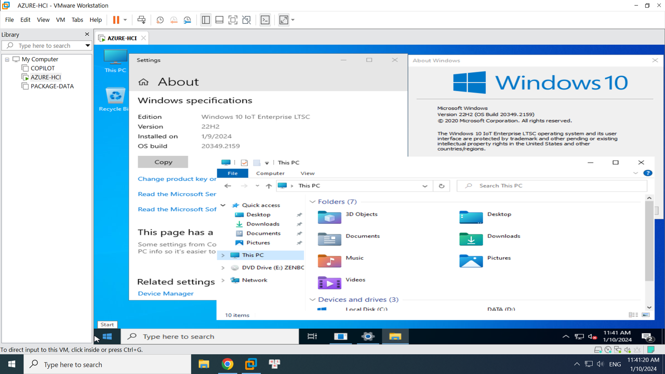Click the Explorer back arrow
665x374 pixels.
coord(228,186)
